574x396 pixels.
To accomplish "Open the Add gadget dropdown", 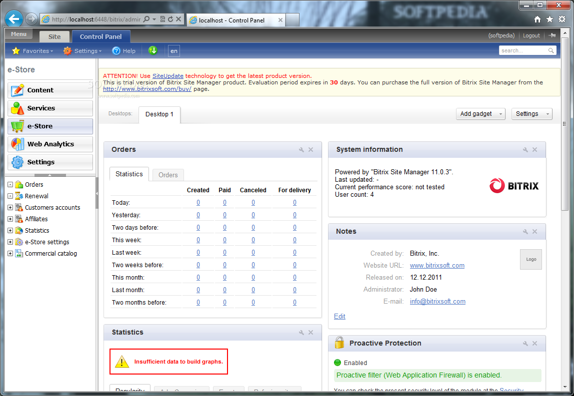I will (480, 114).
